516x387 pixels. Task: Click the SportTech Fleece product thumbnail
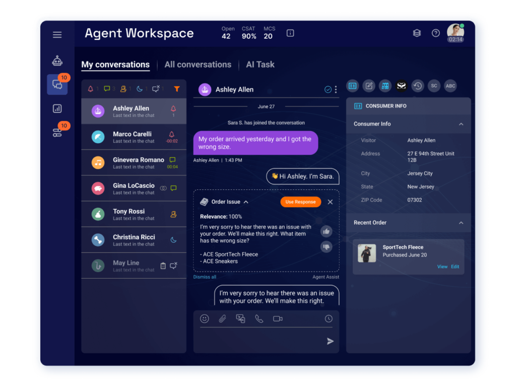pos(367,253)
